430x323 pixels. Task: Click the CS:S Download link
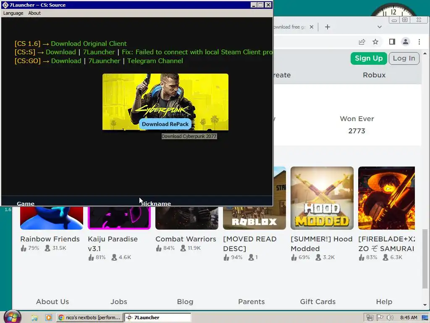[60, 52]
